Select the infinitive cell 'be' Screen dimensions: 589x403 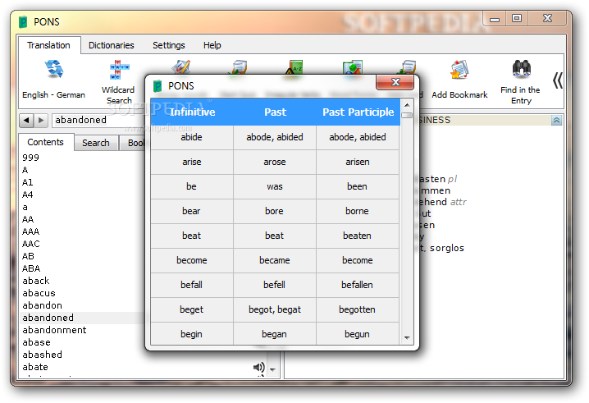pyautogui.click(x=192, y=186)
